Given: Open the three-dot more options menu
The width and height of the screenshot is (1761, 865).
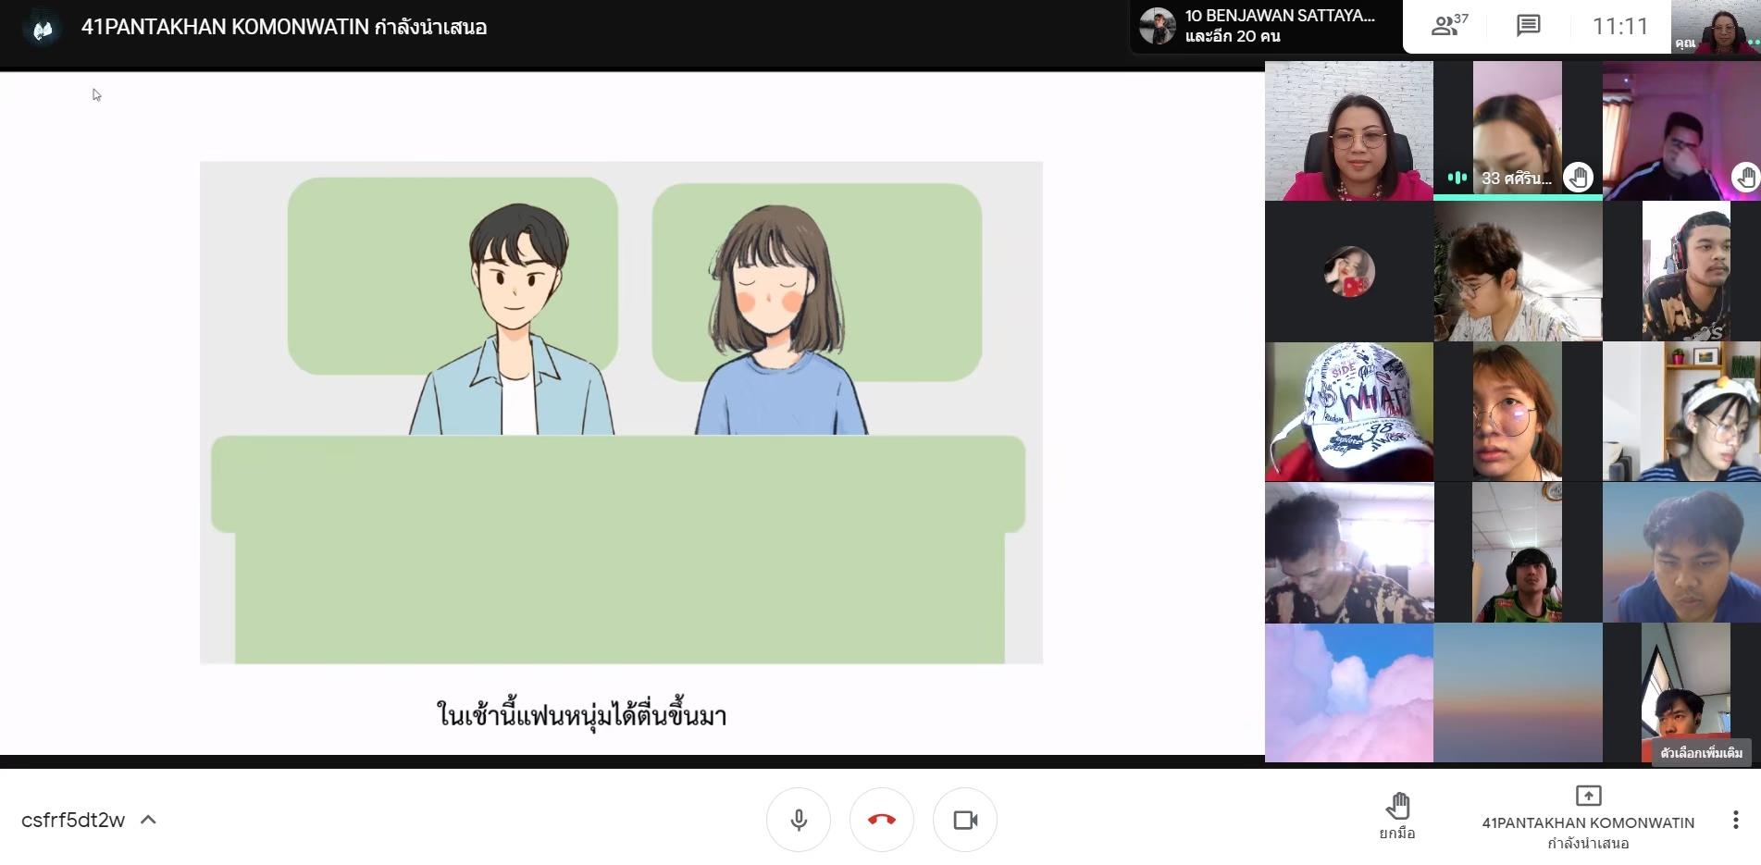Looking at the screenshot, I should 1735,820.
